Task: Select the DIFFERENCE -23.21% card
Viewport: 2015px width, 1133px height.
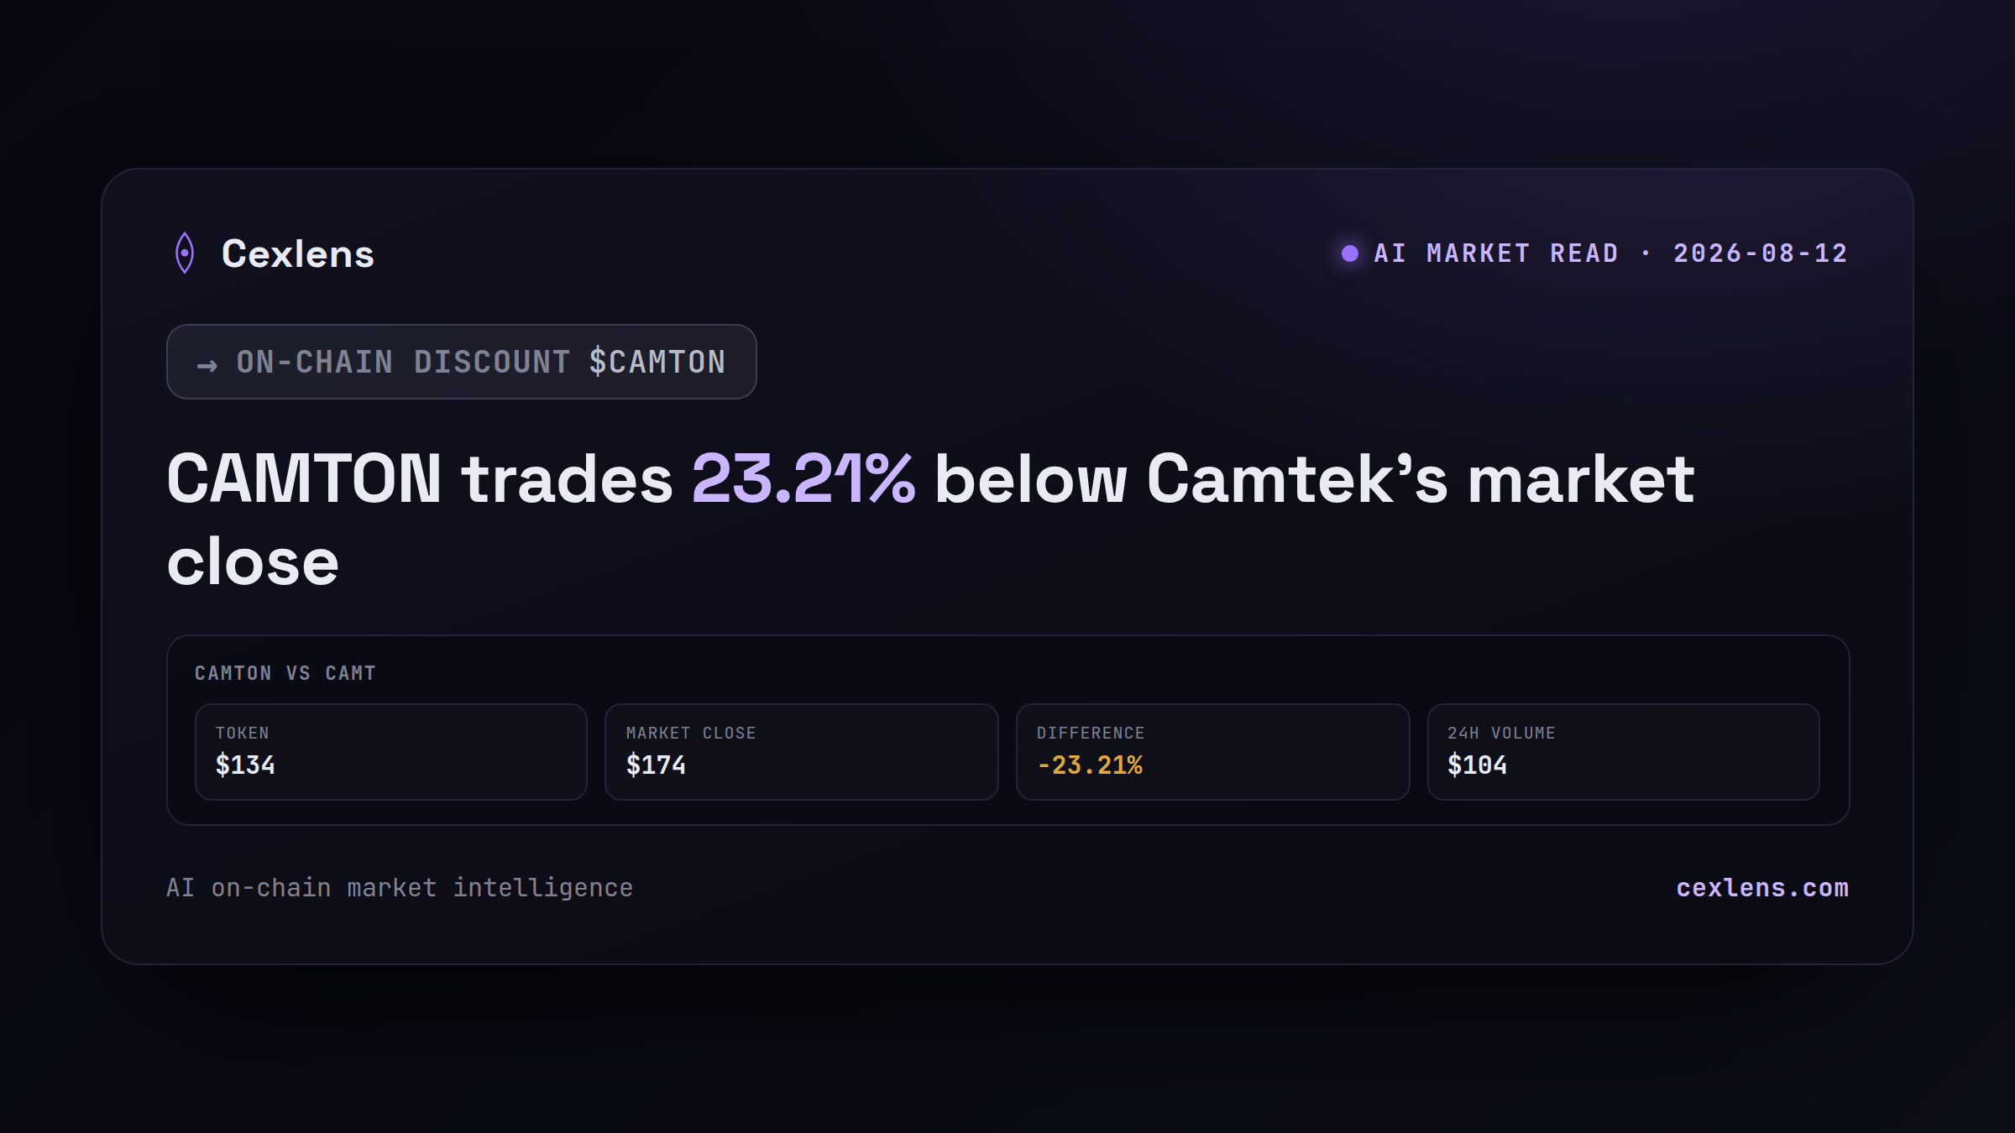Action: [1212, 752]
